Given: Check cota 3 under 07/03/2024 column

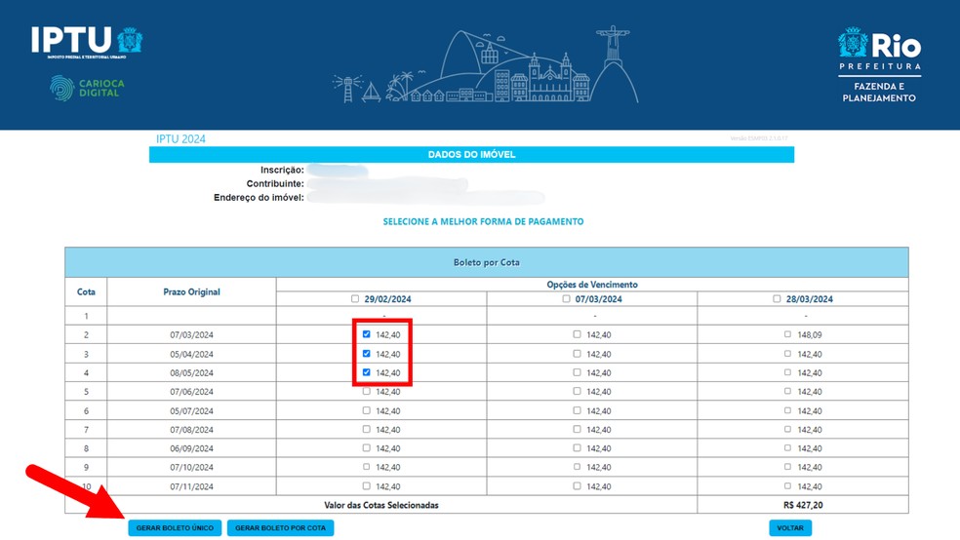Looking at the screenshot, I should point(577,354).
